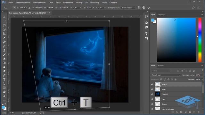Cancel the transform in options bar
The image size is (205, 115).
[x=144, y=8]
